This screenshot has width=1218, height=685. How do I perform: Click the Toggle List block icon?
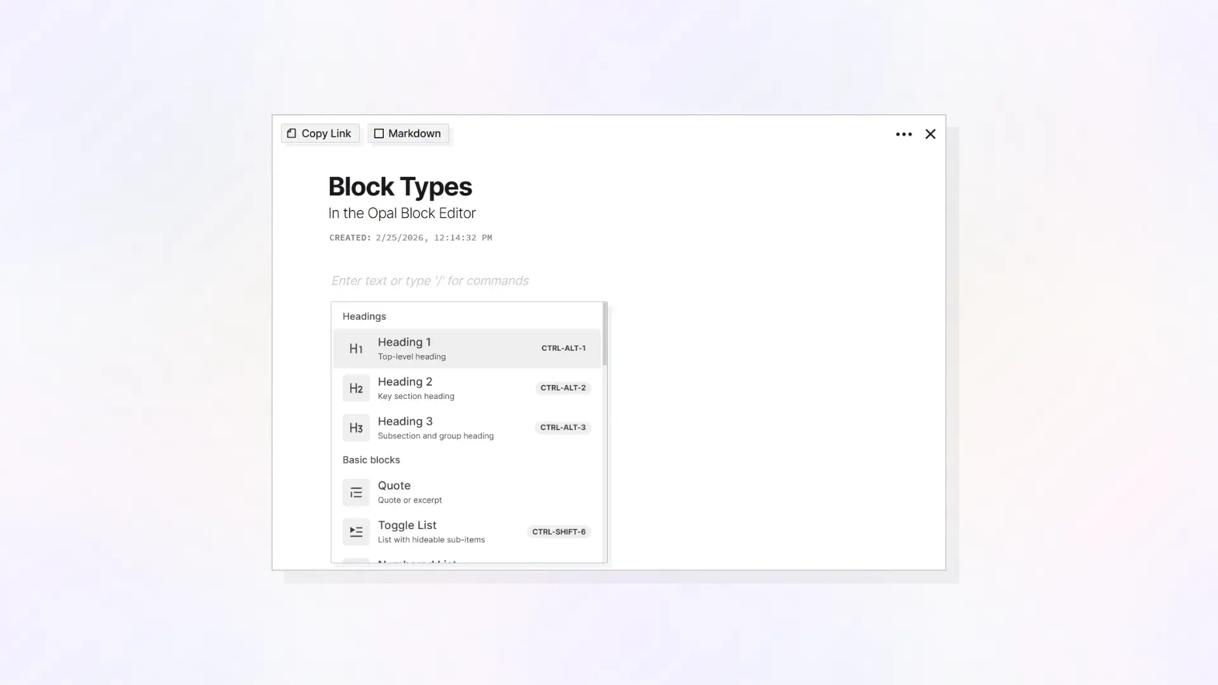tap(356, 532)
